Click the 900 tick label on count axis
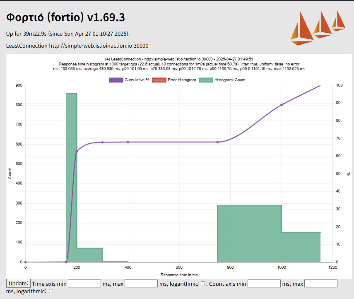The height and width of the screenshot is (299, 354). [x=19, y=85]
